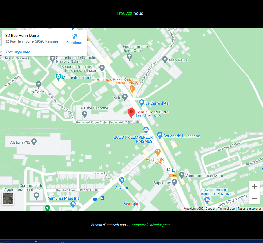Click the Map data ©2021 Google text

(x=199, y=209)
